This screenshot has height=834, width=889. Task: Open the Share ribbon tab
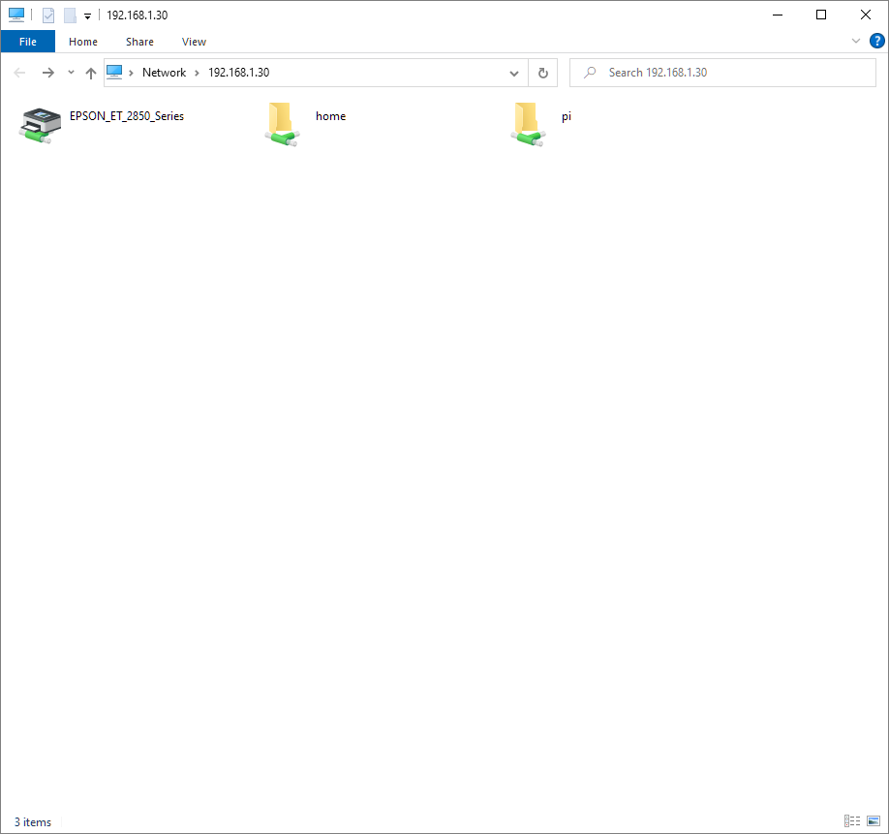139,42
